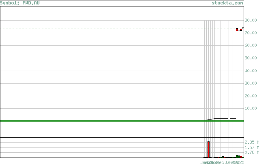
Task: Click the 40.00 price axis label
Action: [x=251, y=71]
